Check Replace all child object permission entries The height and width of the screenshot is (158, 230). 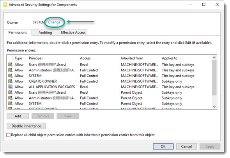[x=8, y=135]
